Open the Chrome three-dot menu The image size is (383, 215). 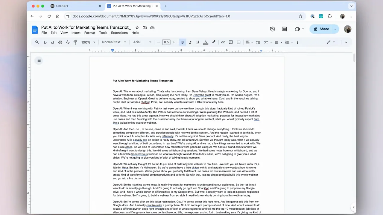(351, 16)
